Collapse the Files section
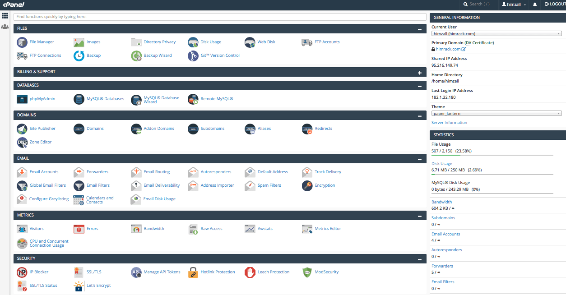The width and height of the screenshot is (566, 295). pyautogui.click(x=420, y=29)
